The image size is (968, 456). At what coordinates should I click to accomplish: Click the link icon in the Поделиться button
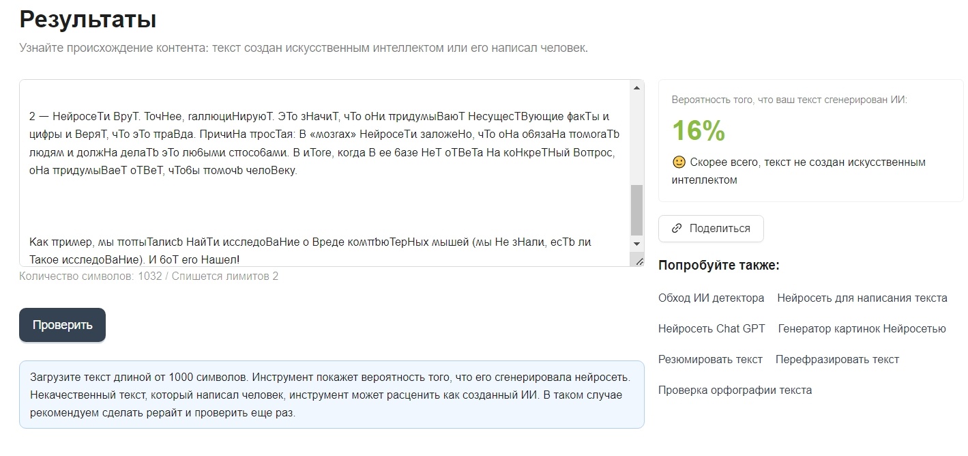[677, 229]
